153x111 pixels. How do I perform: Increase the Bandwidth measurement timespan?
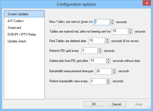114,70
